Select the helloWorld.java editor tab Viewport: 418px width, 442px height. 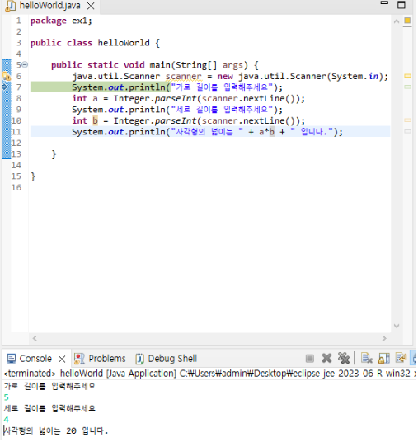pos(50,6)
